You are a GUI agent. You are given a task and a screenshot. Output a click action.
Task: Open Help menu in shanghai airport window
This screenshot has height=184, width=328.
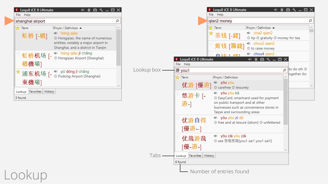click(x=27, y=15)
